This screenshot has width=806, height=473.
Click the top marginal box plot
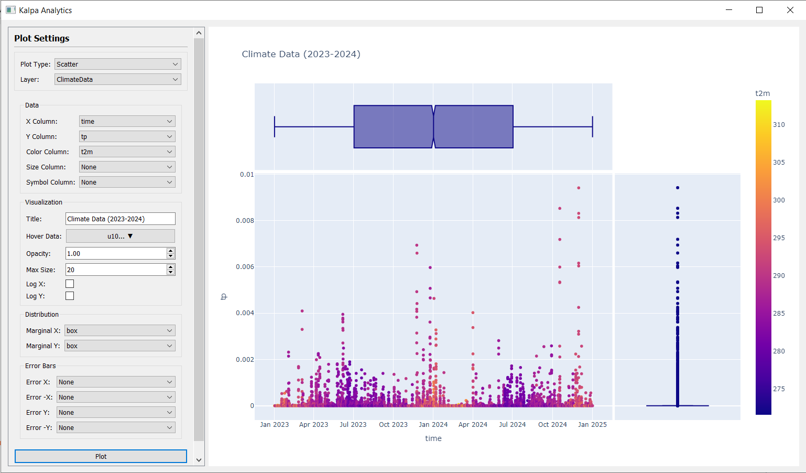coord(433,127)
